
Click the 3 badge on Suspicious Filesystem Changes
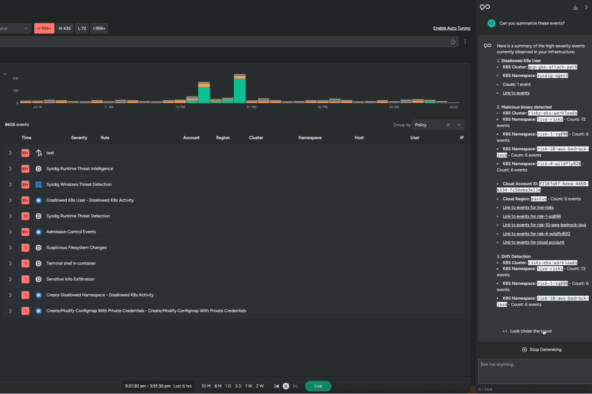(x=25, y=248)
